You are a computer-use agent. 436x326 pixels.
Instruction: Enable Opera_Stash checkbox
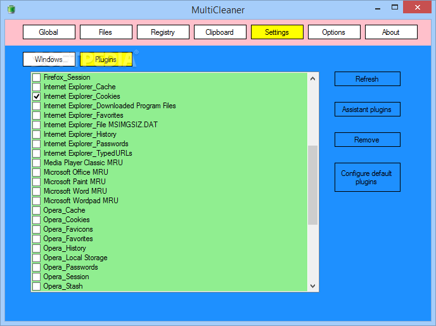tap(36, 286)
